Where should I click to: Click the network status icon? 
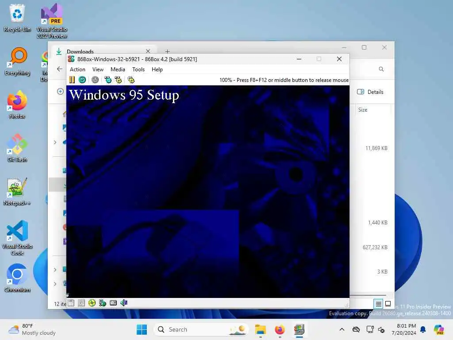pyautogui.click(x=103, y=303)
